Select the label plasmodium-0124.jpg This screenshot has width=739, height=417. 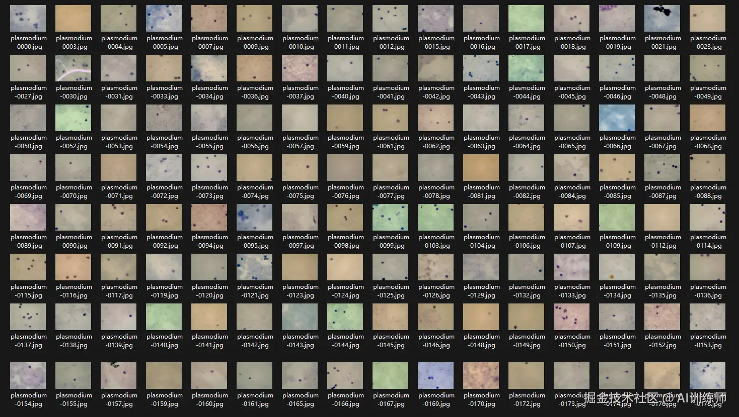click(346, 291)
